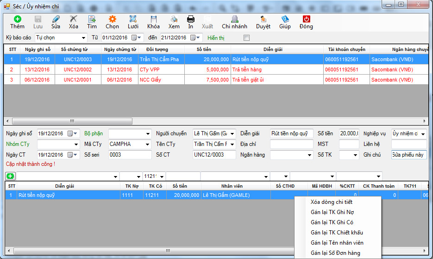The height and width of the screenshot is (259, 433).
Task: Click the Xuất (export) toolbar icon
Action: click(207, 19)
